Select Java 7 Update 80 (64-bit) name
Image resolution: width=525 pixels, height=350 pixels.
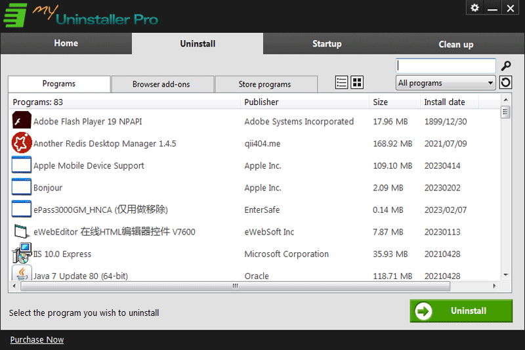[81, 276]
